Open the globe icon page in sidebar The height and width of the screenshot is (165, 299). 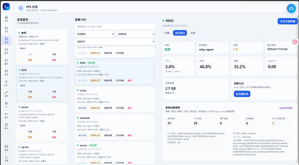coord(6,19)
